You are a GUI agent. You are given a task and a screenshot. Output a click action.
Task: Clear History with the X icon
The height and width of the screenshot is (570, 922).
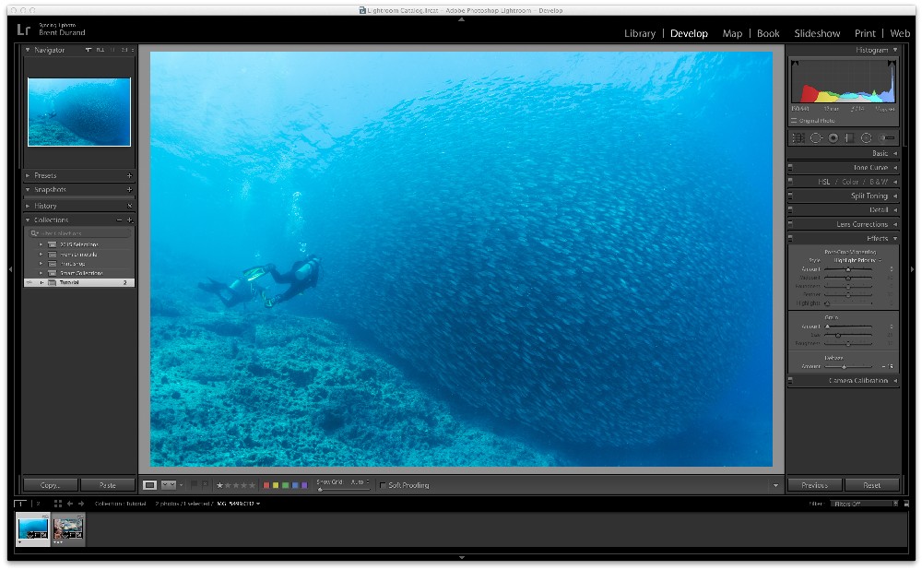click(x=129, y=206)
